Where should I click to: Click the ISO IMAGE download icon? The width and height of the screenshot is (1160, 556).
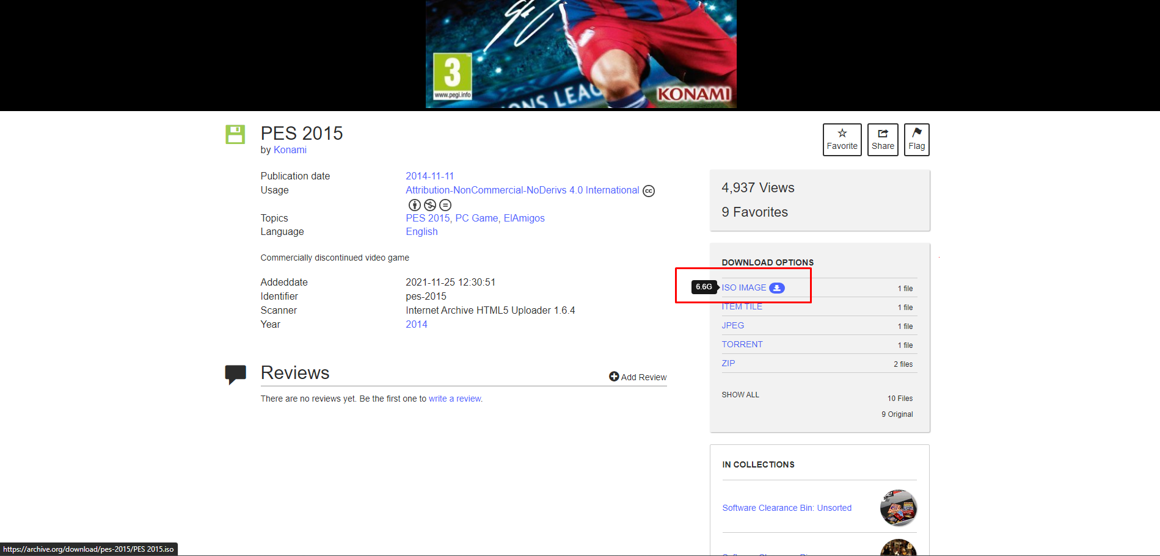[x=776, y=288]
